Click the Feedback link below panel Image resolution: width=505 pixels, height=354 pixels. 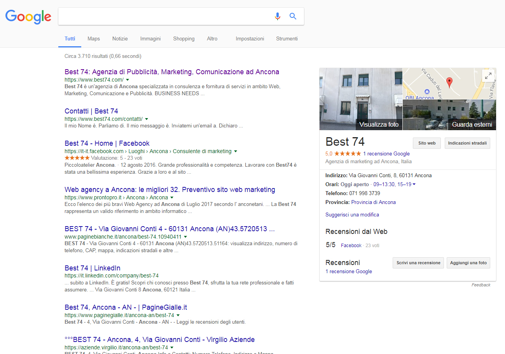[481, 285]
